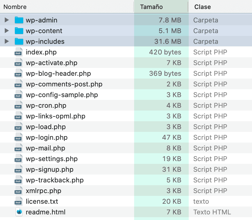
Task: Click the PHP icon of wp-settings.php
Action: [x=18, y=159]
